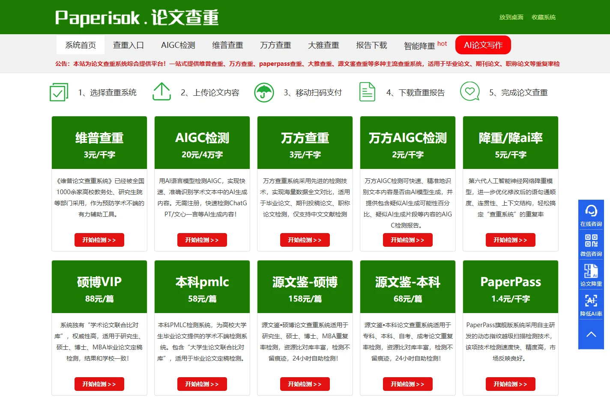Click 源文鉴-本科 68元/篇 card header
Image resolution: width=610 pixels, height=399 pixels.
coord(408,287)
